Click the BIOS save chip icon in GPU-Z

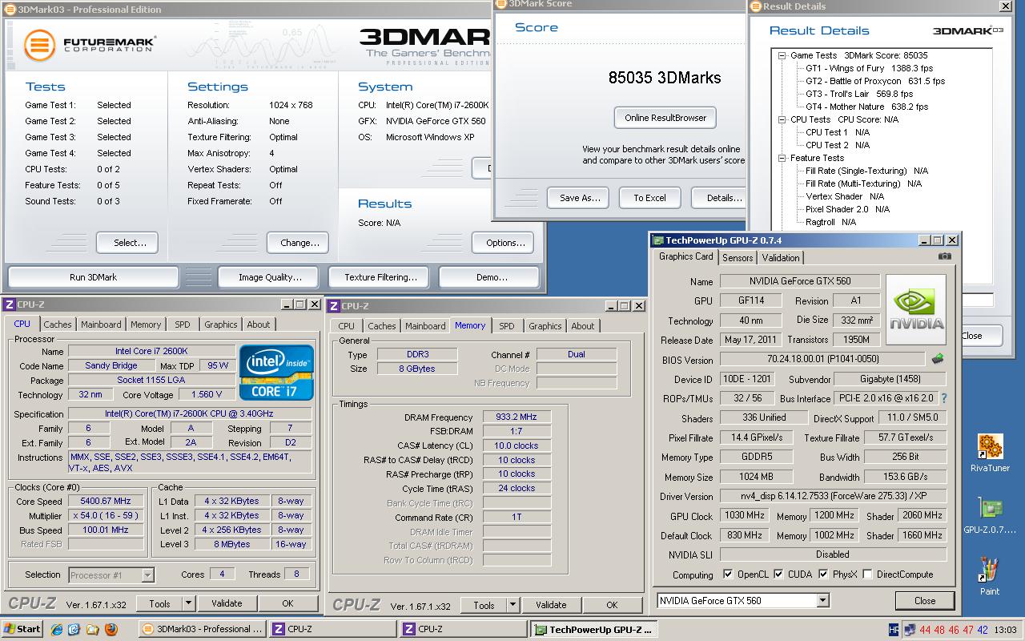pos(937,360)
